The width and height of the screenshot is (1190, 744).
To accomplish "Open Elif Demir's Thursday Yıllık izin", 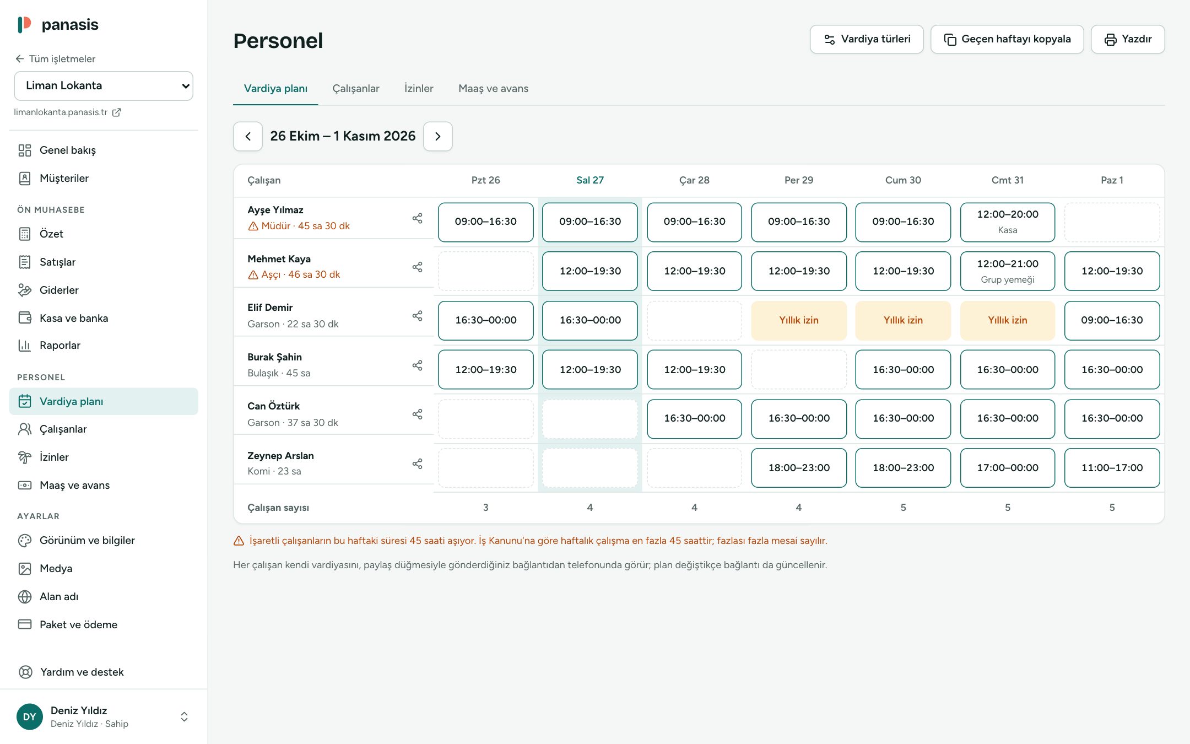I will point(799,320).
